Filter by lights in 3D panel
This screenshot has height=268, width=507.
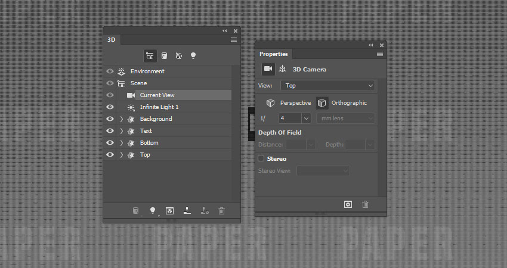click(193, 55)
